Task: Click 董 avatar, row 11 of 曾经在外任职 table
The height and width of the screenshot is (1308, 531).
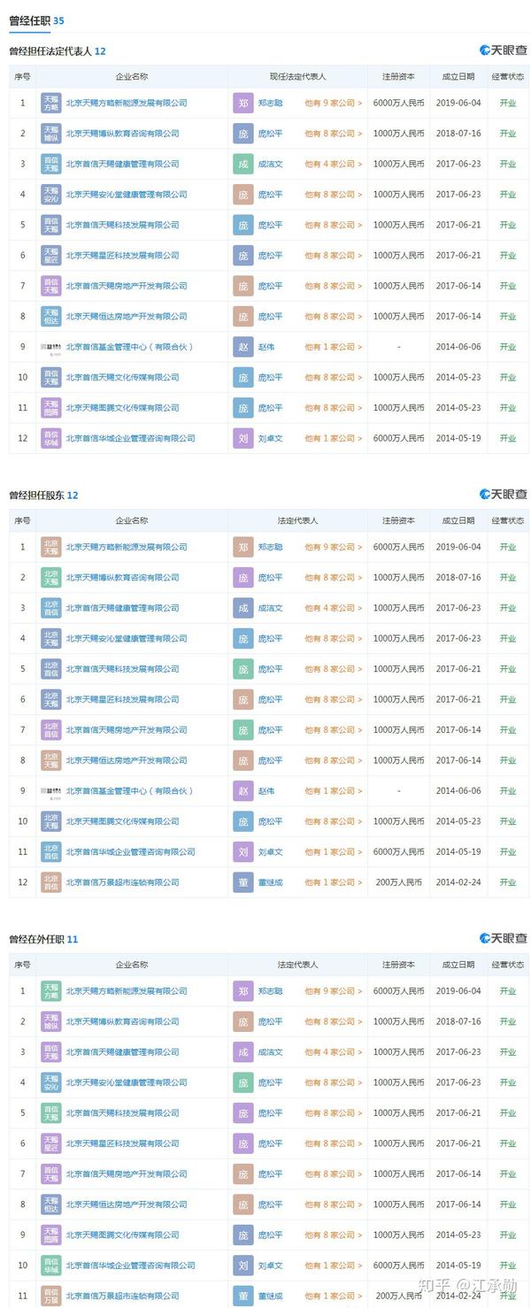Action: [x=242, y=1296]
